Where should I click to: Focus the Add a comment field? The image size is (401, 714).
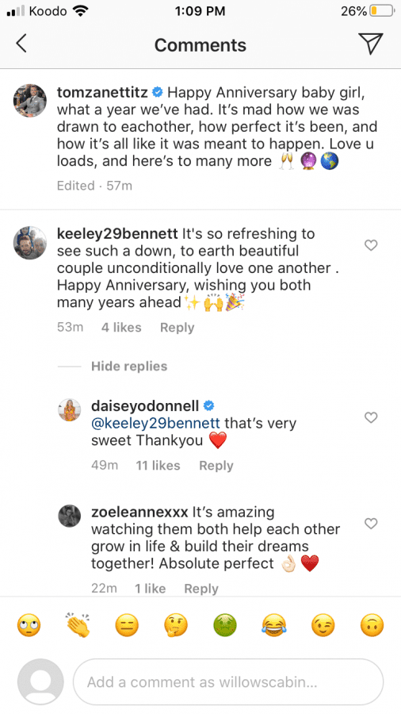pyautogui.click(x=228, y=682)
